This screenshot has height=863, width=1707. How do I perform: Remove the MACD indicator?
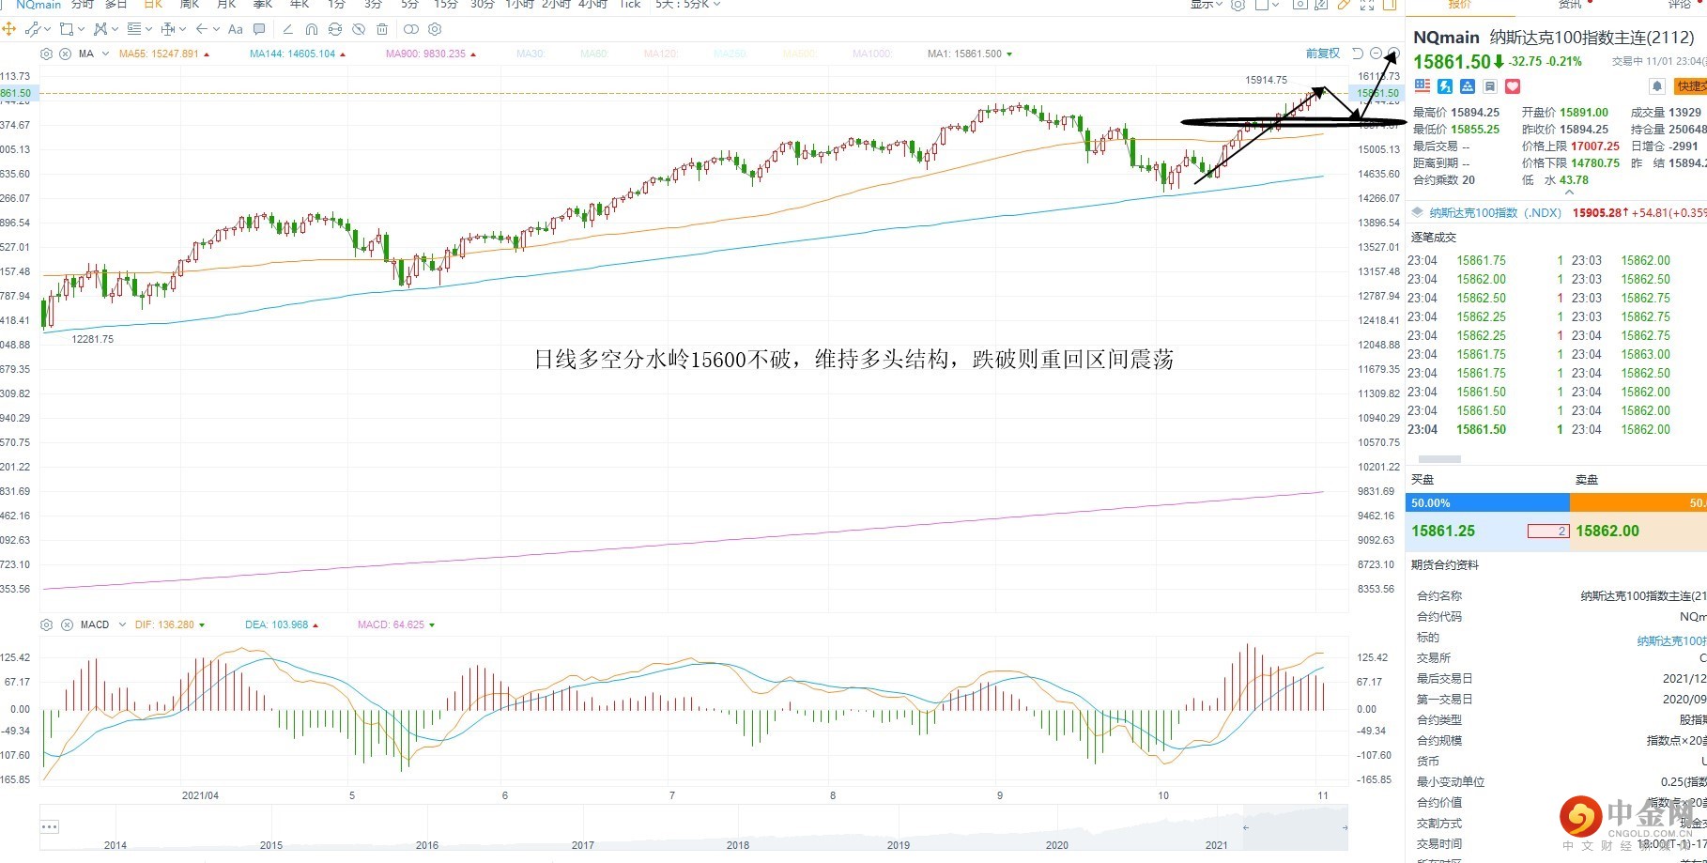67,624
